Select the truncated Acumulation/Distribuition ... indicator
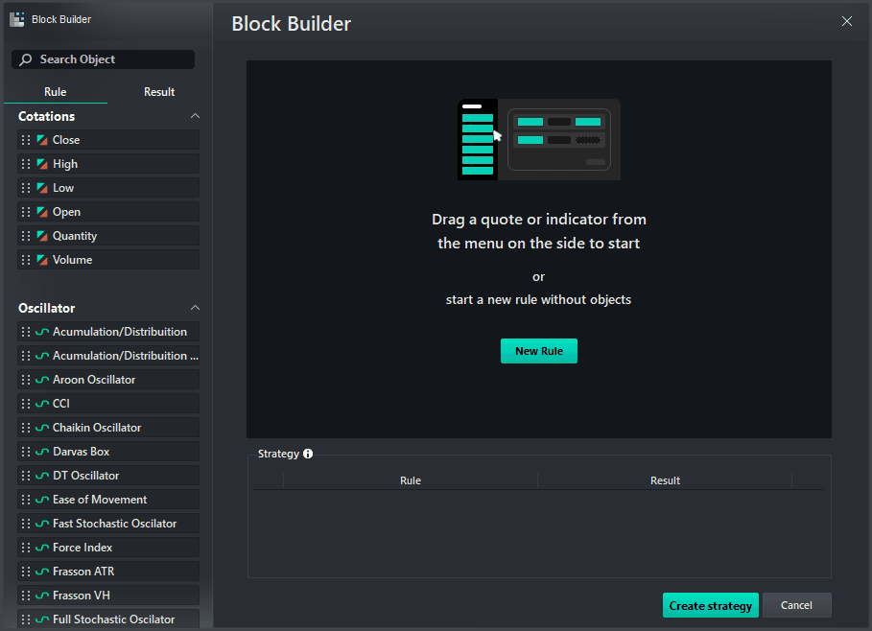Viewport: 872px width, 631px height. tap(108, 356)
